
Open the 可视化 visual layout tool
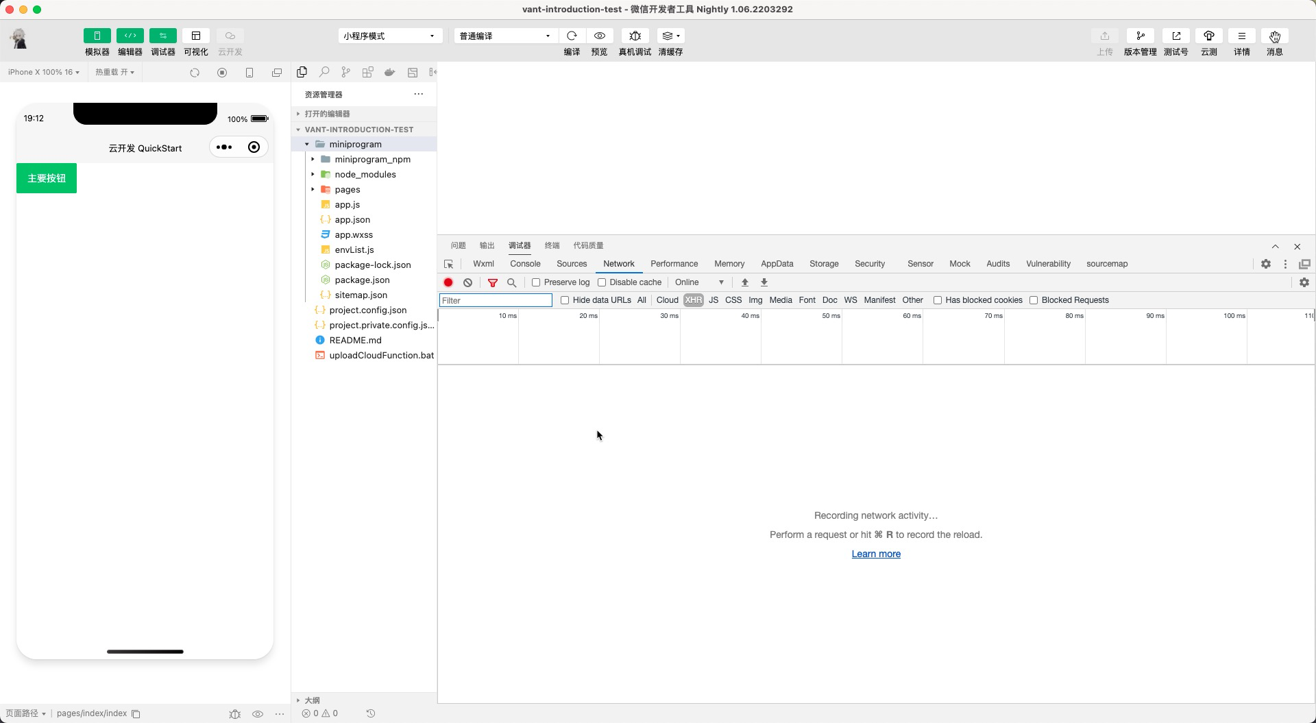pyautogui.click(x=195, y=36)
